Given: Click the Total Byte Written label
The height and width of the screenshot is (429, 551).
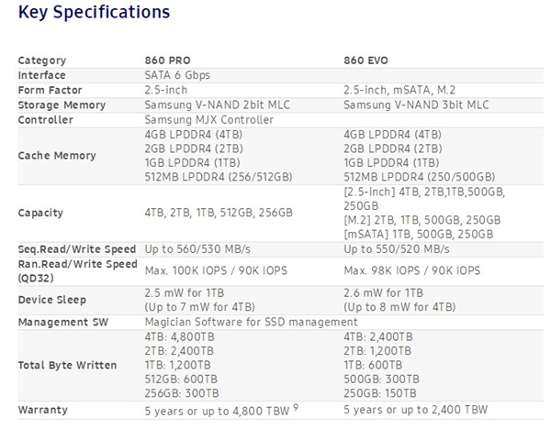Looking at the screenshot, I should point(67,366).
